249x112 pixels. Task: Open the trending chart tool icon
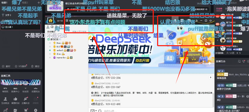pos(5,110)
